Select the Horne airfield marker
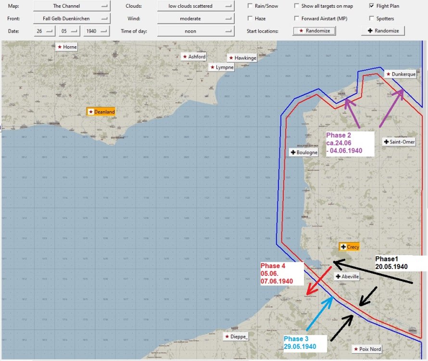428x361 pixels. [x=66, y=47]
